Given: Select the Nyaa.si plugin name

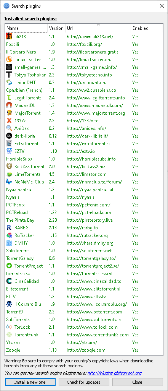Looking at the screenshot, I should [13, 197].
